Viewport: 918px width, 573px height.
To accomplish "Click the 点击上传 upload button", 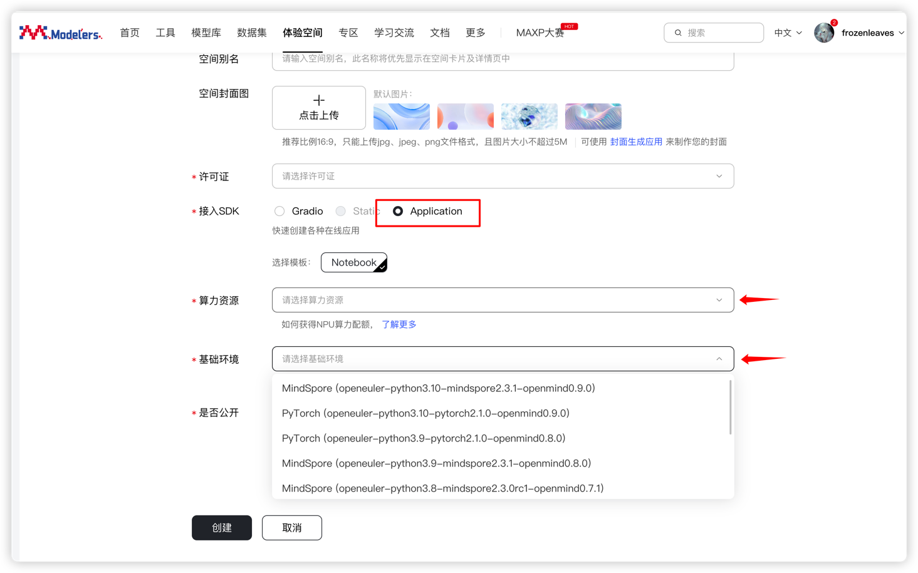I will [x=319, y=108].
